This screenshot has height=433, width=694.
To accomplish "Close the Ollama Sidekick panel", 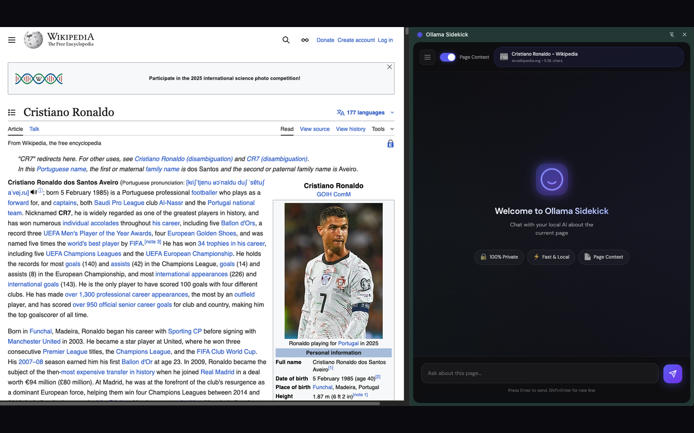I will tap(684, 35).
